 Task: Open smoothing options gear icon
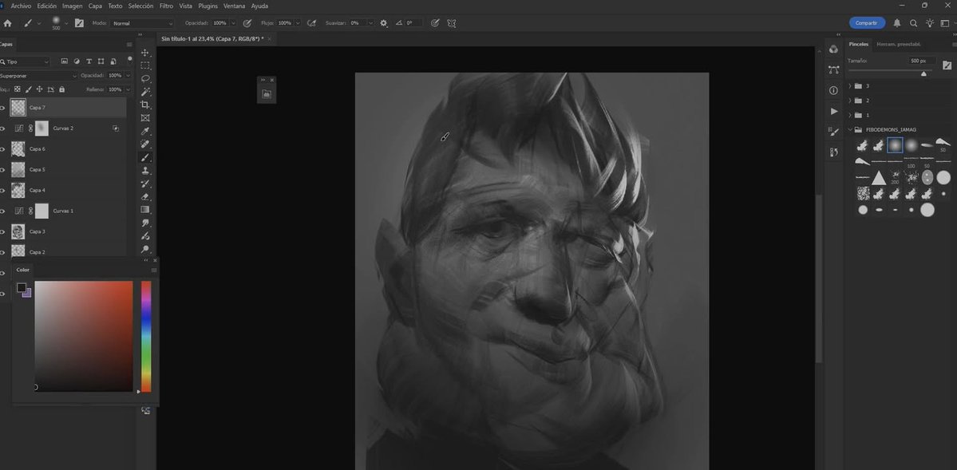pyautogui.click(x=383, y=23)
